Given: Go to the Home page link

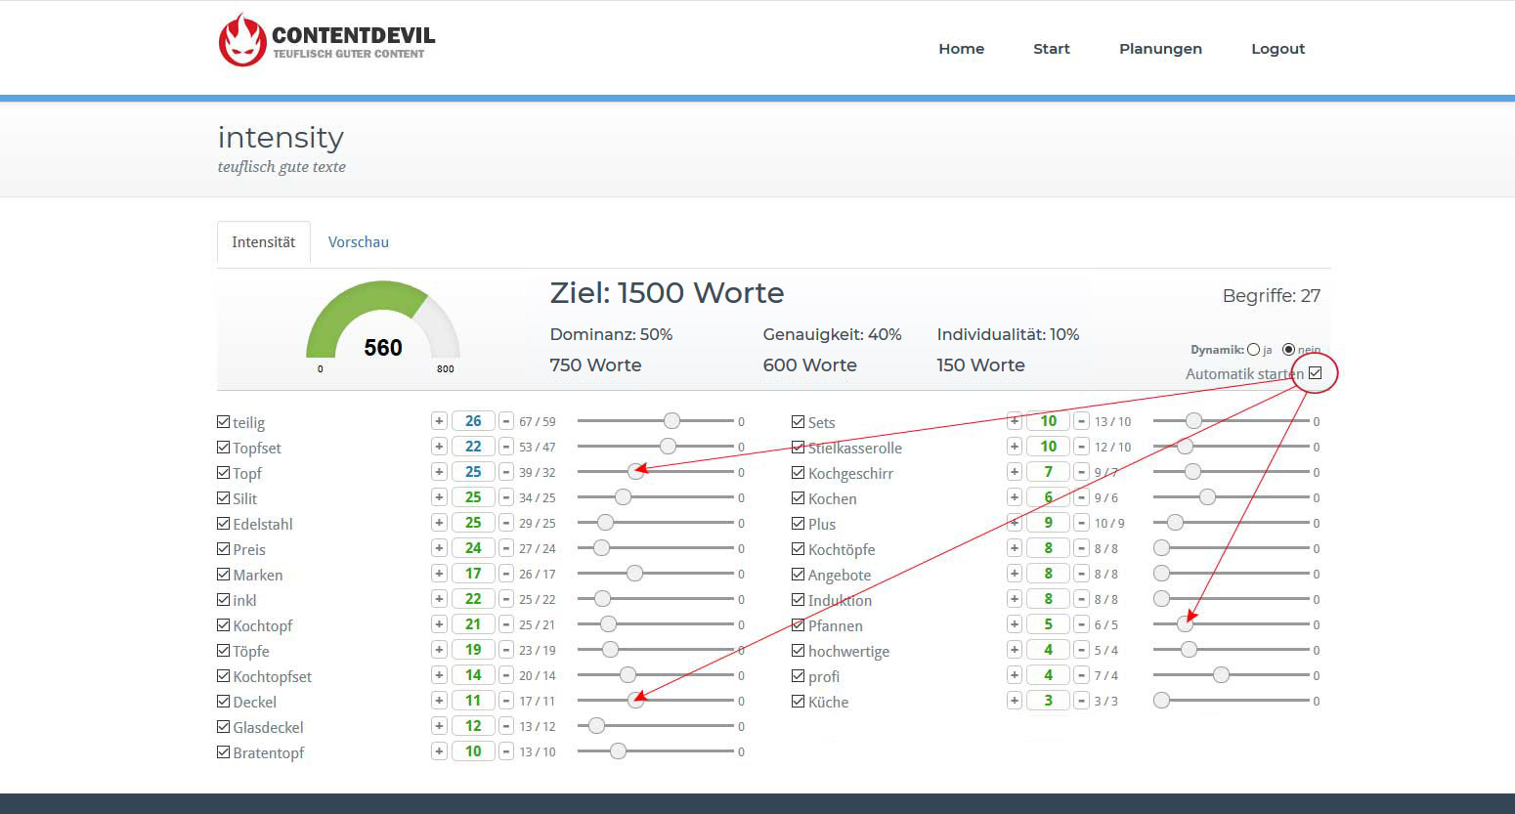Looking at the screenshot, I should (x=961, y=49).
